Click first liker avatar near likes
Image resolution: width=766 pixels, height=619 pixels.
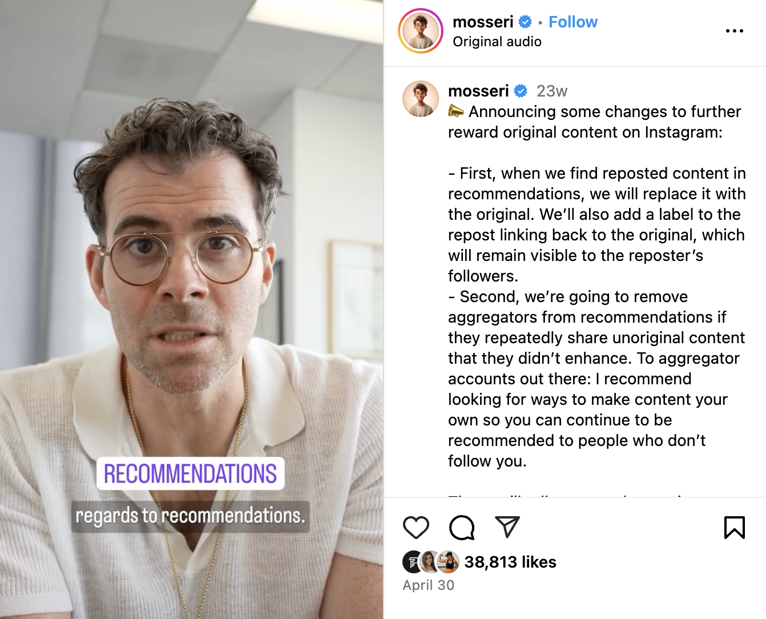click(413, 562)
